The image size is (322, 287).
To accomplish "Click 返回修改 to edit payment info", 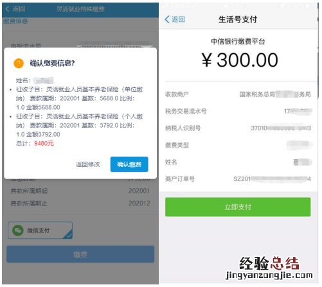I will pyautogui.click(x=88, y=164).
